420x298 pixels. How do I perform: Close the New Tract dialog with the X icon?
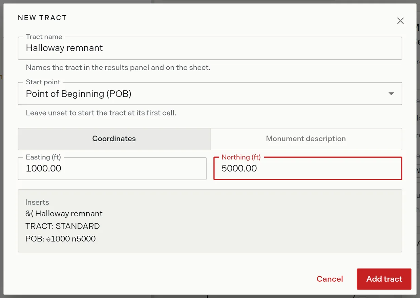coord(400,21)
